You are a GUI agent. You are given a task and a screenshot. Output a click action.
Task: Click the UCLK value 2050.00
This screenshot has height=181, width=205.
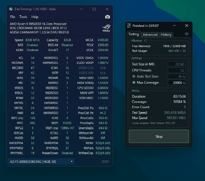103,50
